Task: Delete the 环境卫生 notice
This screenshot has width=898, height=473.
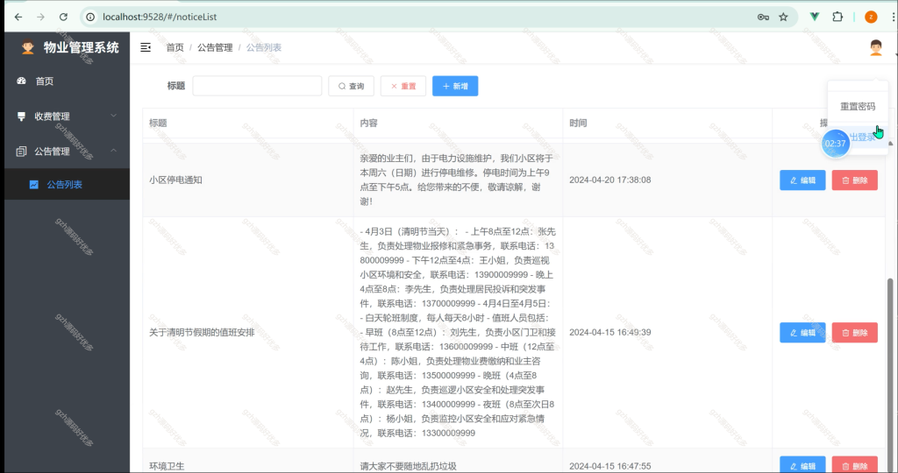Action: [x=854, y=464]
